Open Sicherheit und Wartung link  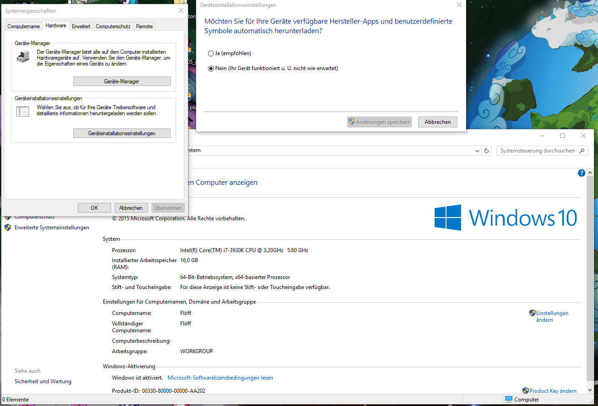(43, 381)
